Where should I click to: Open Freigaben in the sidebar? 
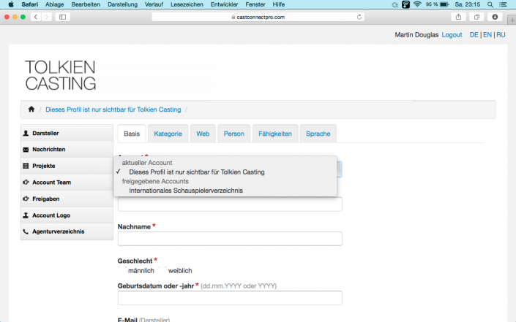67,199
